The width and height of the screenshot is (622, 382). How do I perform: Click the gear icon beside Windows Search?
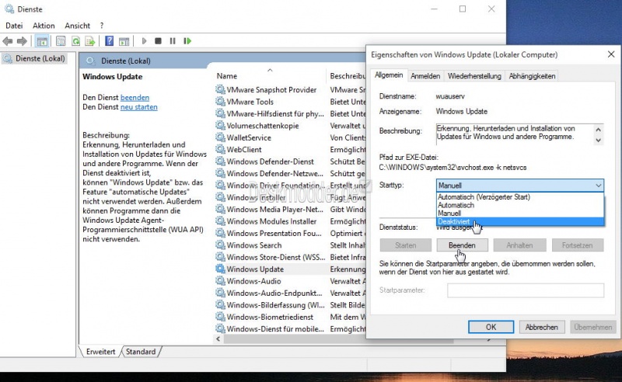click(x=220, y=245)
